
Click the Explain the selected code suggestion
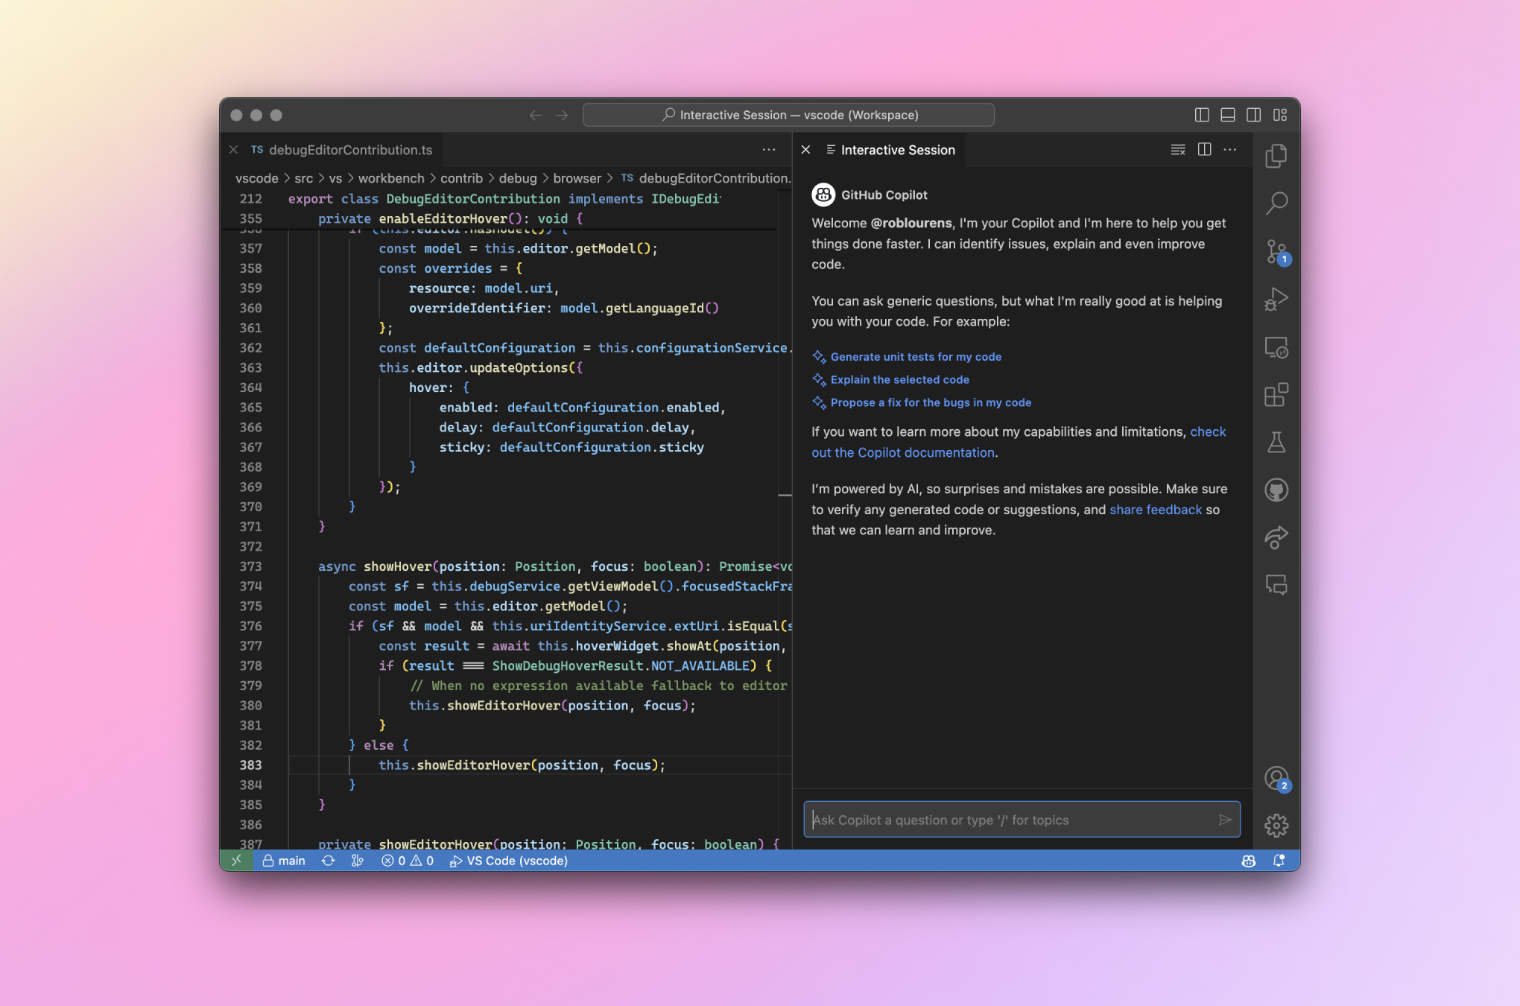click(x=899, y=379)
